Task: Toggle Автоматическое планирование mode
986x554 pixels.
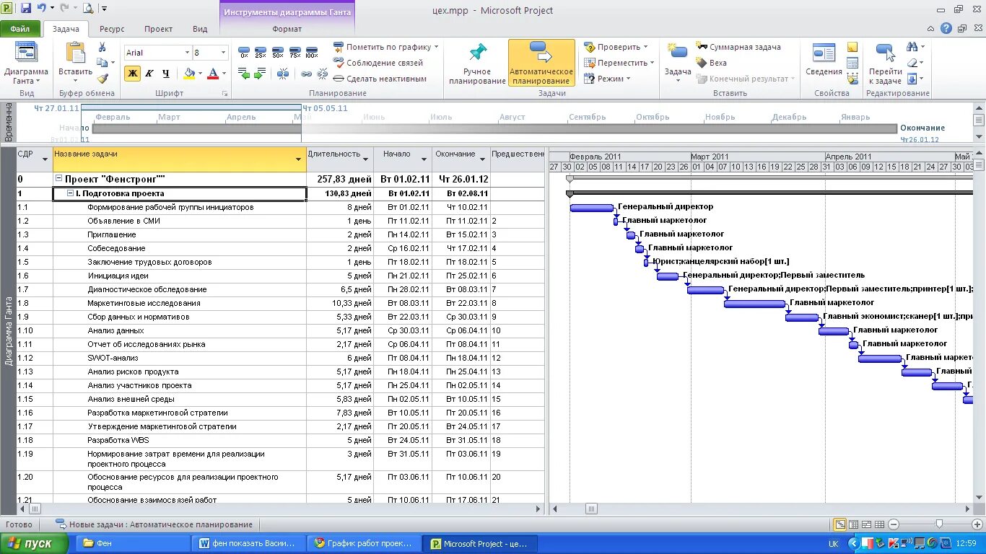Action: point(541,63)
